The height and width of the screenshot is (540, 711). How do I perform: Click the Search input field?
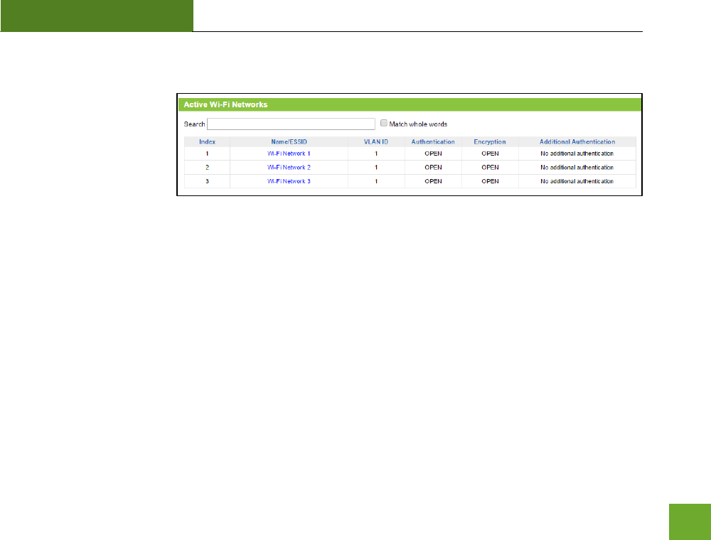[291, 124]
